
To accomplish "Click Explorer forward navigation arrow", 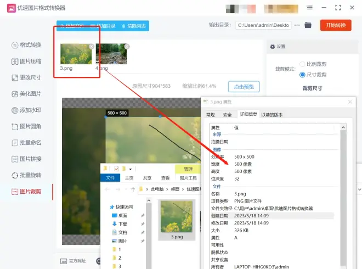I will coord(118,189).
